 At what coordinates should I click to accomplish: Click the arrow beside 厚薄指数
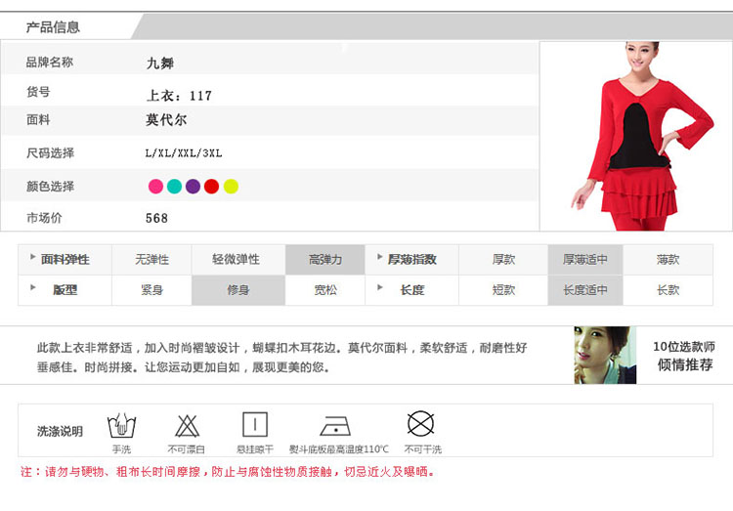coord(380,258)
